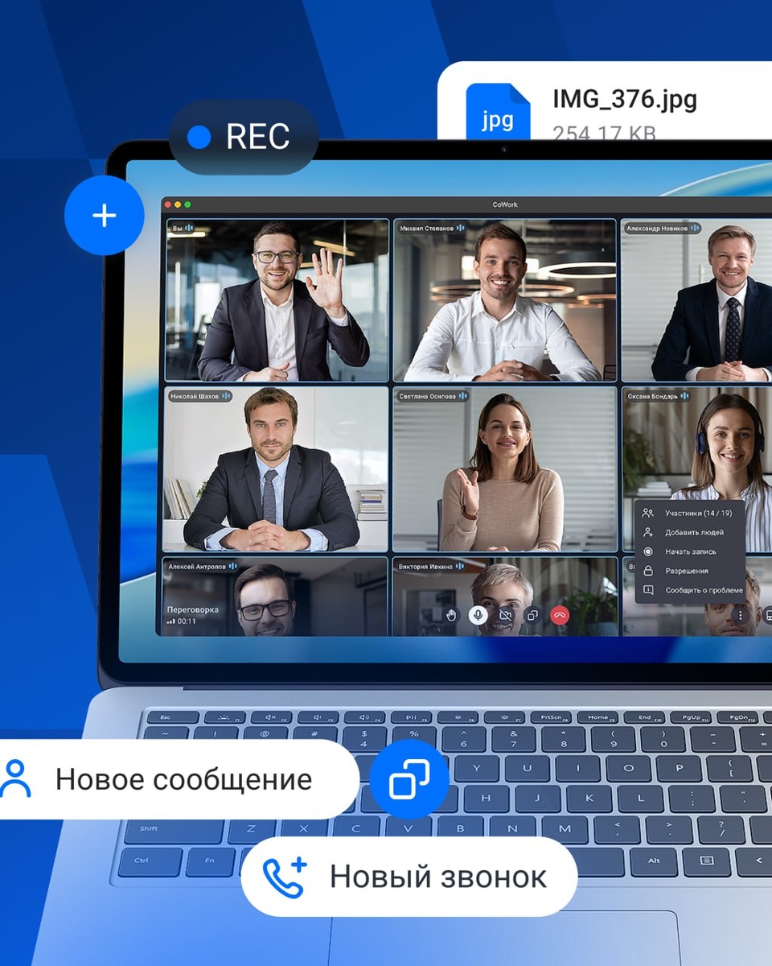Image resolution: width=772 pixels, height=966 pixels.
Task: Mute the microphone in call controls
Action: tap(478, 615)
